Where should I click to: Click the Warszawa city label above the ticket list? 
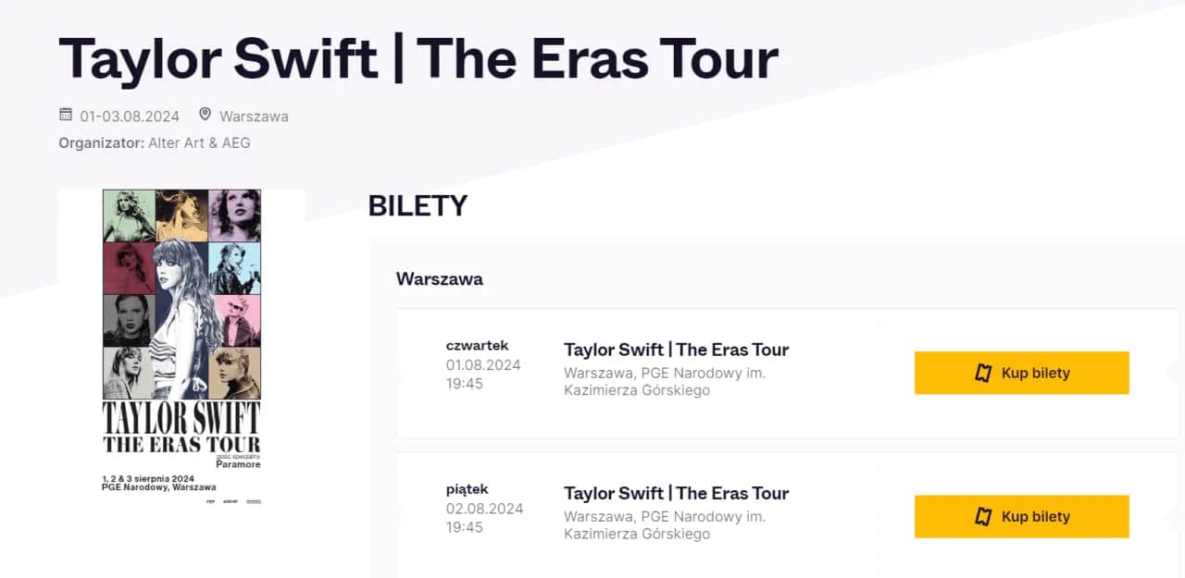[440, 278]
